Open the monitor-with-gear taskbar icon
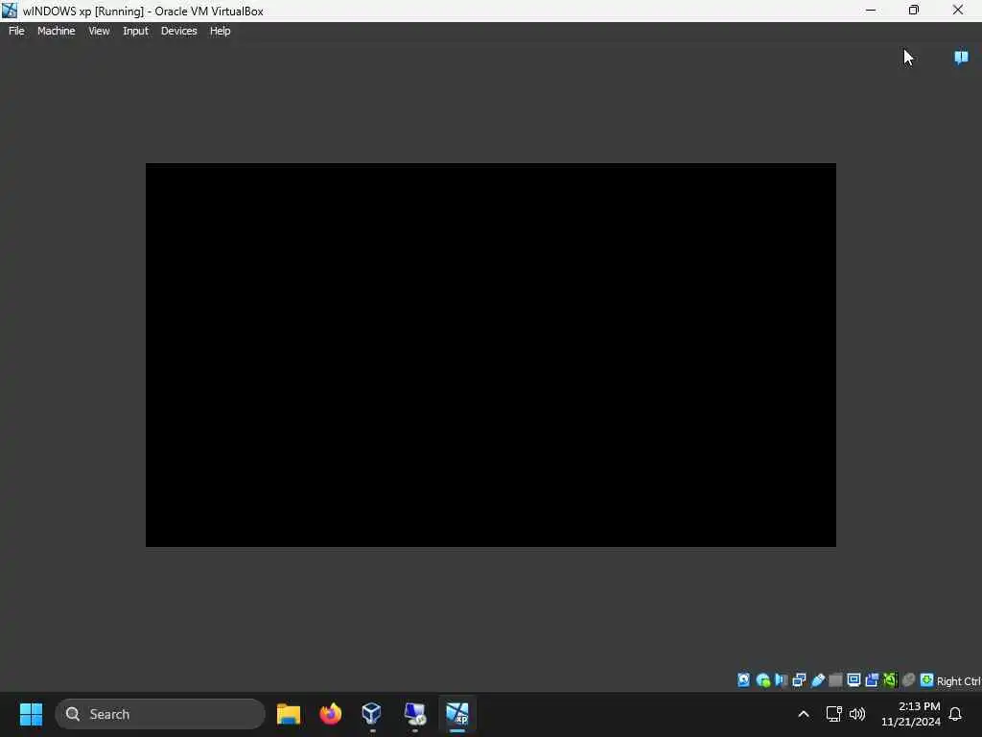This screenshot has width=982, height=737. coord(414,714)
